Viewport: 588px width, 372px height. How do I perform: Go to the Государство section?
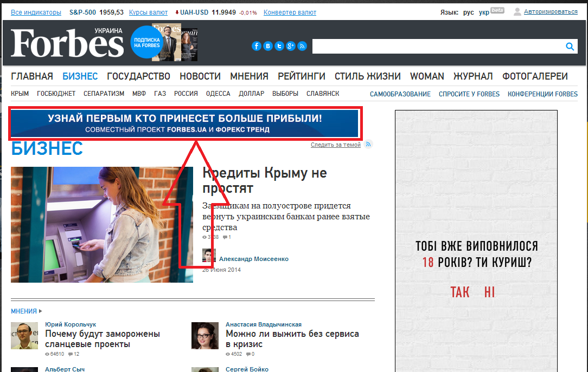pyautogui.click(x=138, y=76)
